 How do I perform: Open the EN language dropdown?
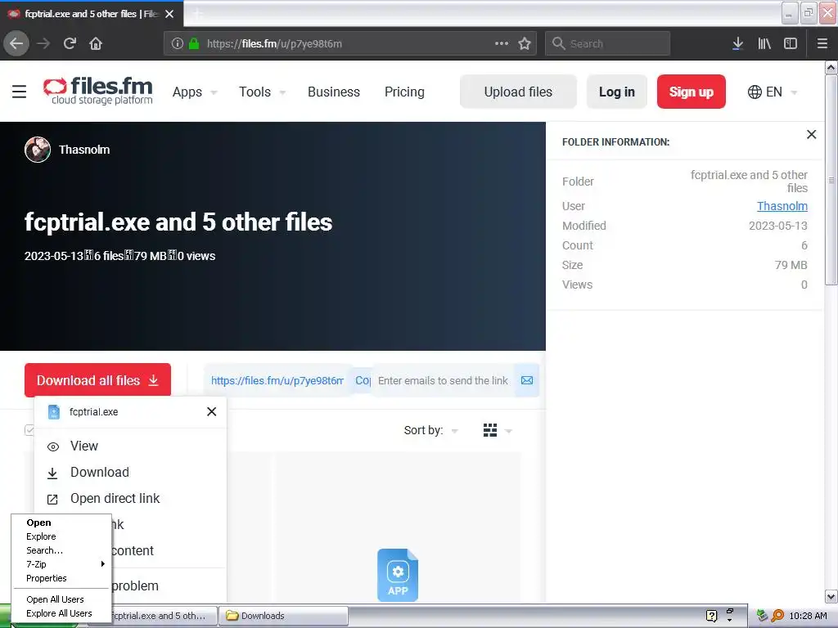773,92
